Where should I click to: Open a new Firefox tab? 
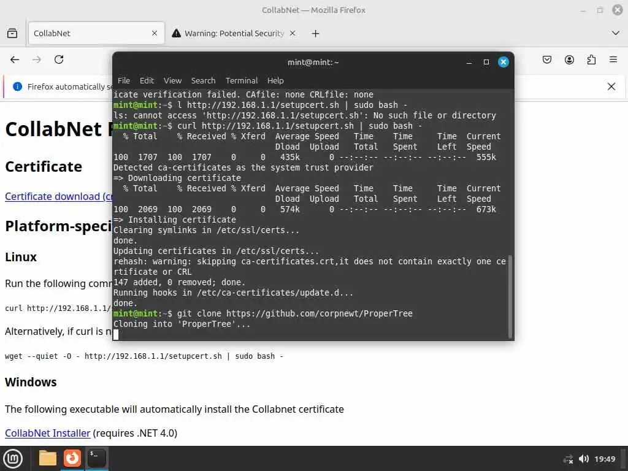[315, 34]
